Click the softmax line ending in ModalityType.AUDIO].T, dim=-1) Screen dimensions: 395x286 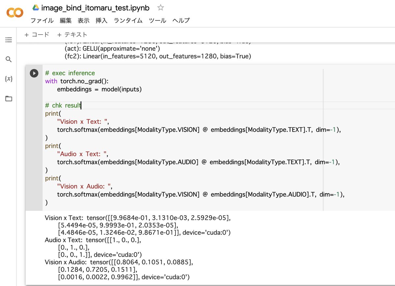coord(201,194)
